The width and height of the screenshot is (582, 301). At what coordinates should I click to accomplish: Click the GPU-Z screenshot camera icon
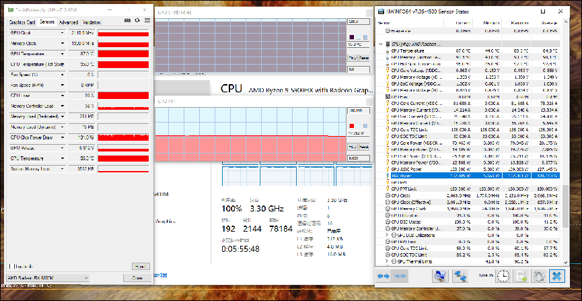pos(128,22)
